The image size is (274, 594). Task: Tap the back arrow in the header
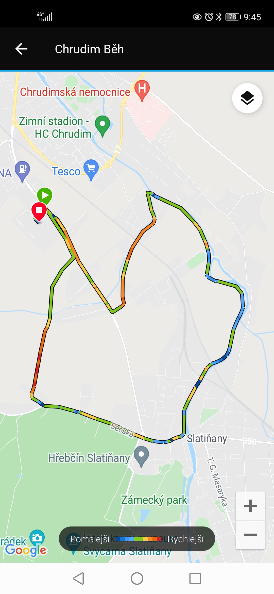click(21, 49)
